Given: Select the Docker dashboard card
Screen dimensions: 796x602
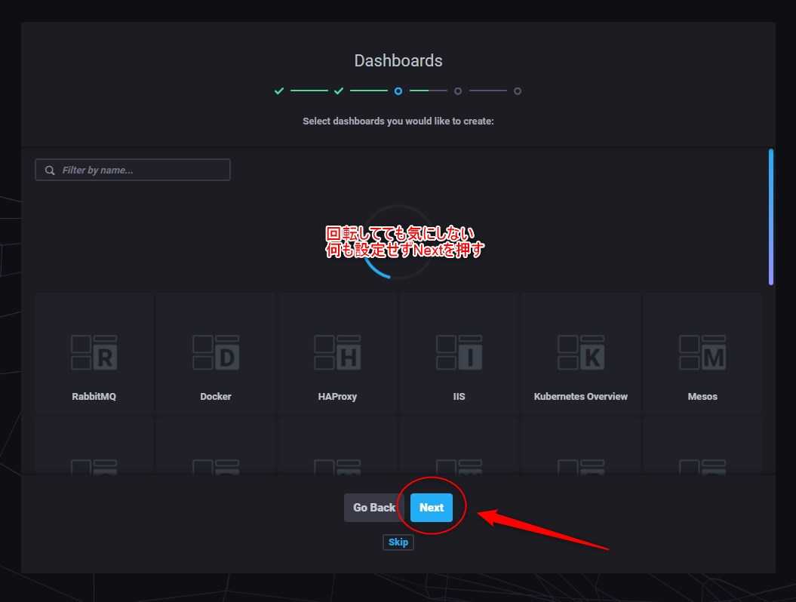Looking at the screenshot, I should point(216,352).
